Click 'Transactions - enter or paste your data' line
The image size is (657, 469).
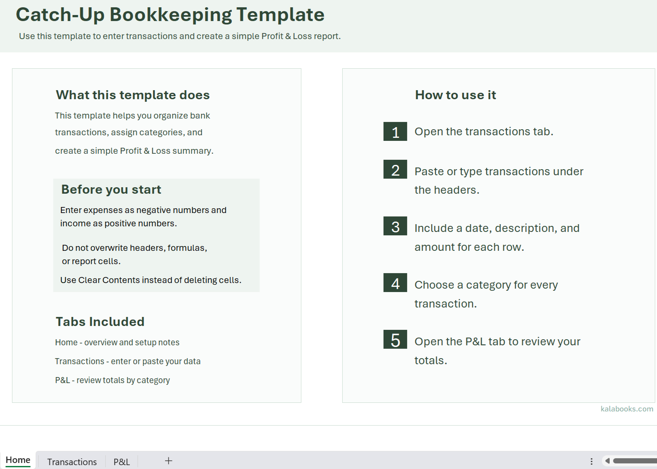128,361
